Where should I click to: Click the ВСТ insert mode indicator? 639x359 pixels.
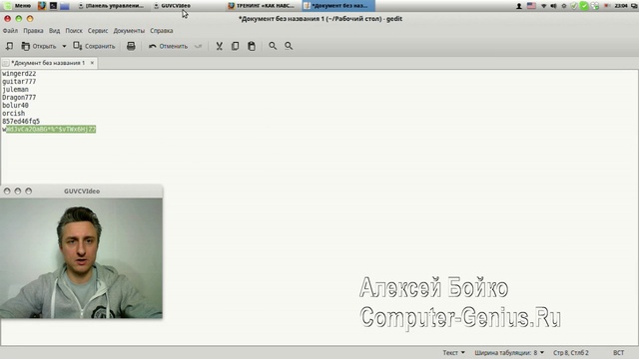click(618, 352)
